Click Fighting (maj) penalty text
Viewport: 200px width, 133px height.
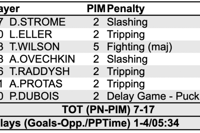click(x=139, y=47)
